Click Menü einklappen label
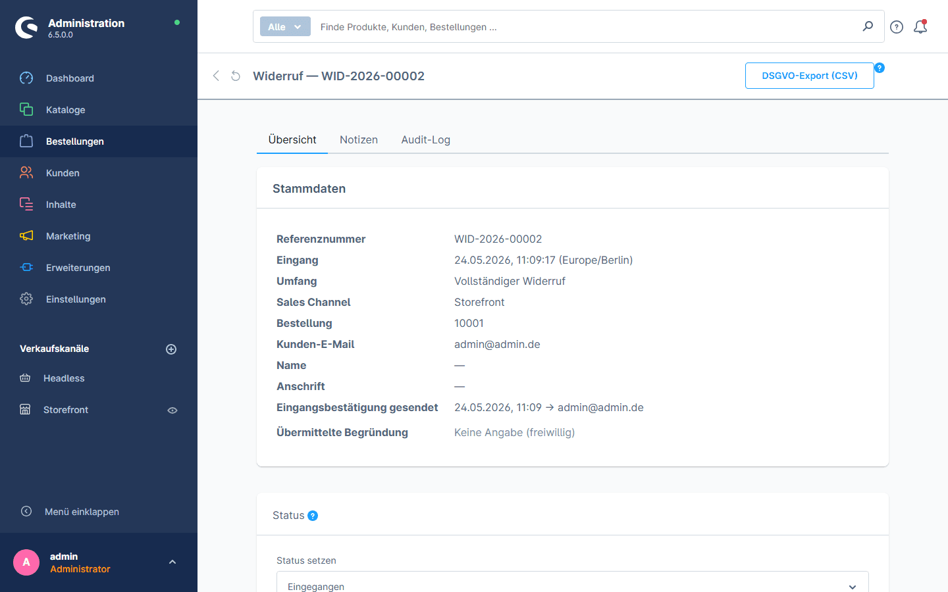This screenshot has height=592, width=948. tap(82, 512)
